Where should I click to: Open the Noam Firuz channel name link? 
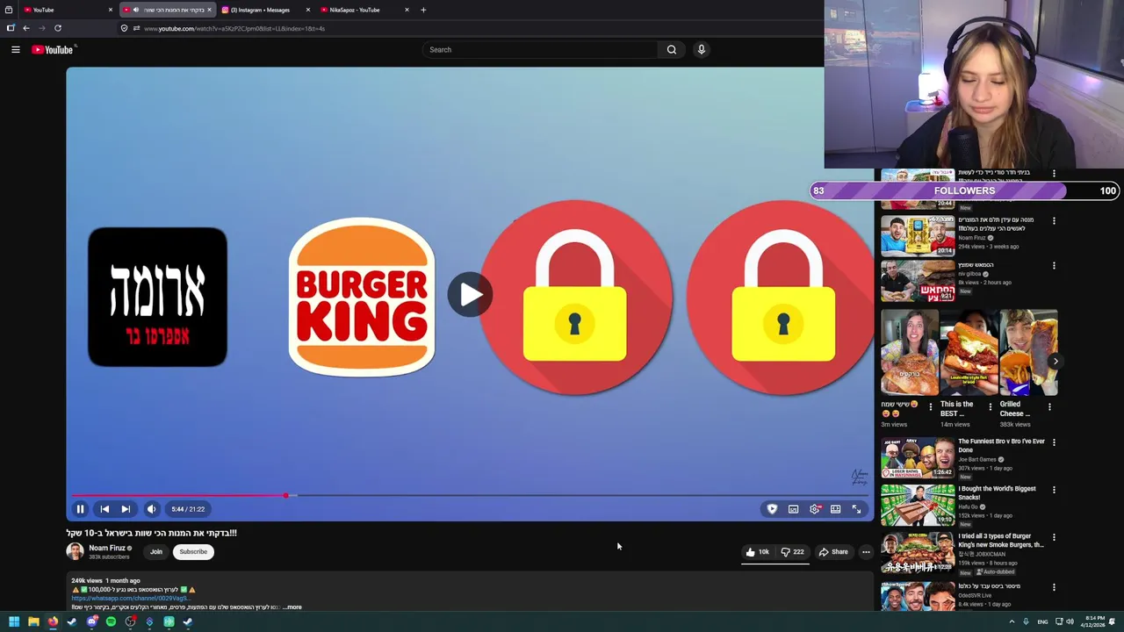(107, 548)
